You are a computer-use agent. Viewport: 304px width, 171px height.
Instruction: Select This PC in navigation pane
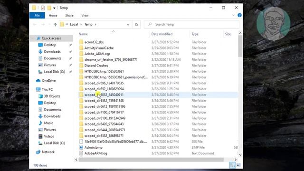coord(47,89)
